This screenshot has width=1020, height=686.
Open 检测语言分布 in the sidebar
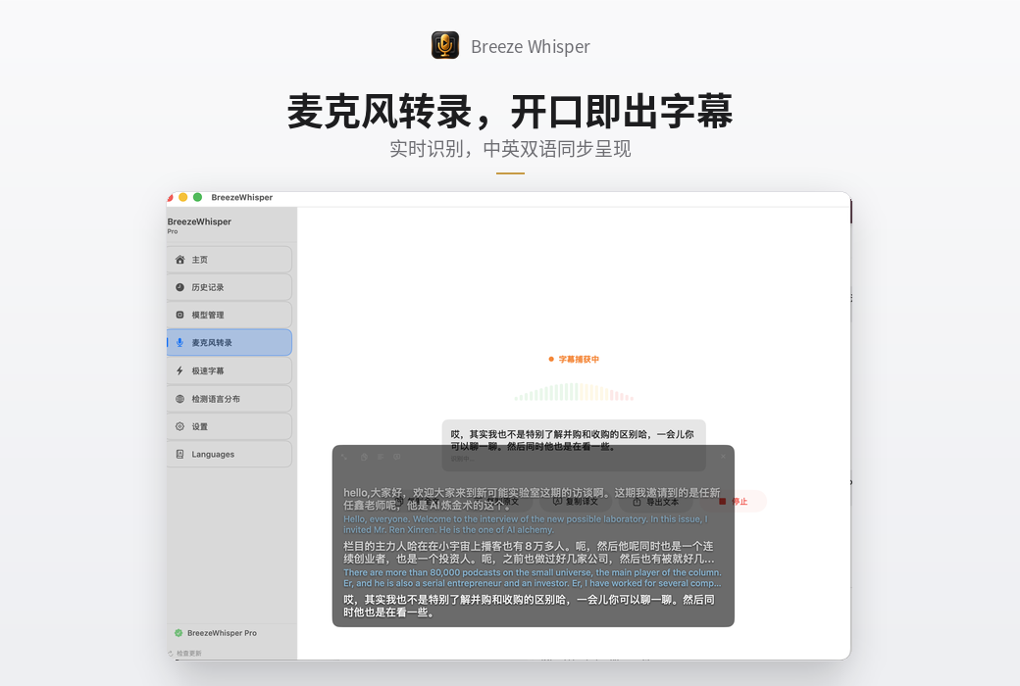[x=229, y=399]
